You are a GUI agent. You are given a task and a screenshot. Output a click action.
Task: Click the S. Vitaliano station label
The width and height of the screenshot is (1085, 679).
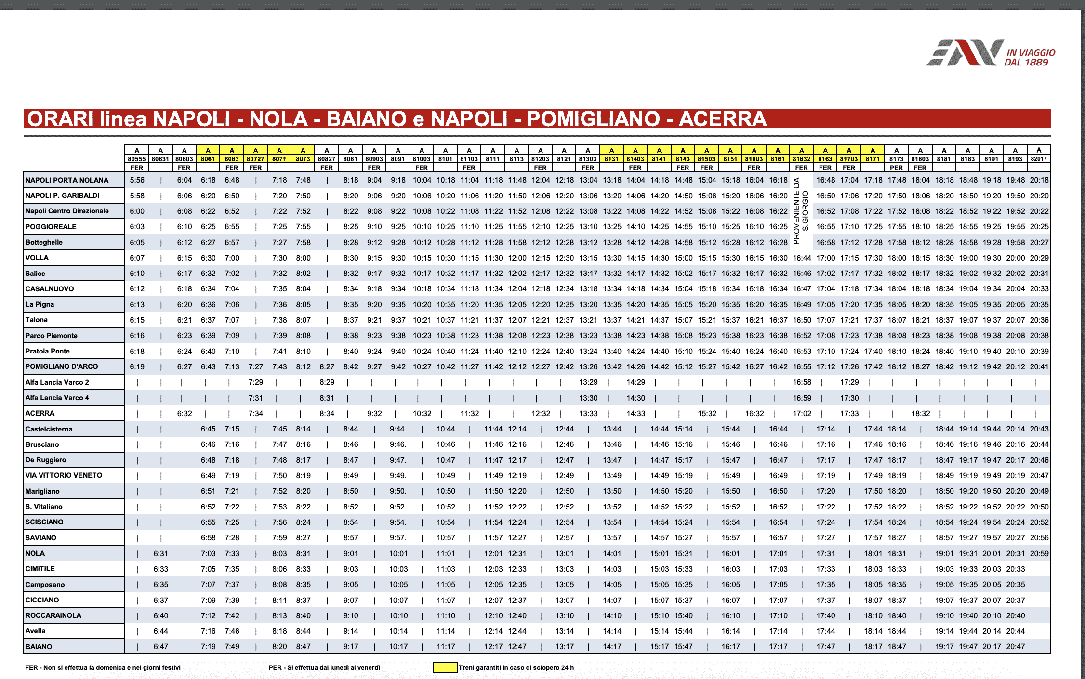click(44, 507)
